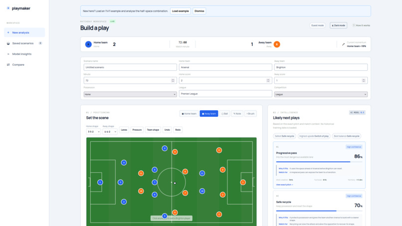Dismiss the onboarding banner
This screenshot has width=402, height=226.
(x=199, y=11)
